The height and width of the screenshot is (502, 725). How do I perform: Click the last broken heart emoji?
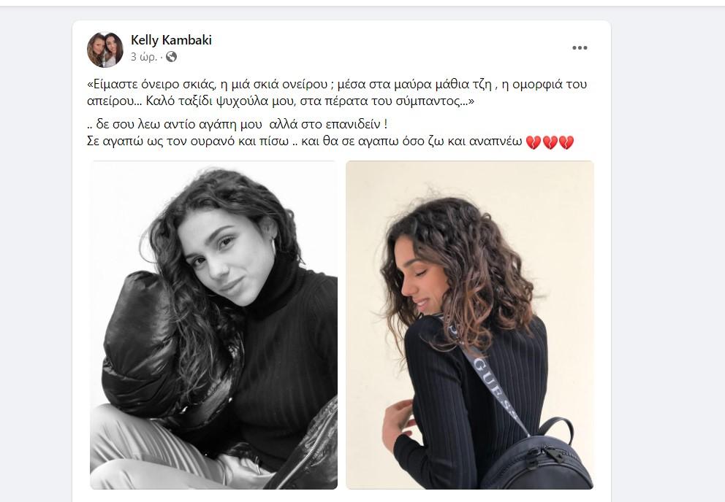click(566, 142)
